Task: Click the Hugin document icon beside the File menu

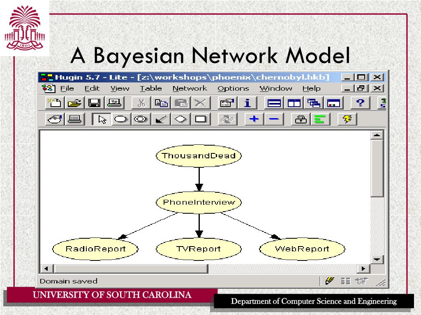Action: pos(49,89)
